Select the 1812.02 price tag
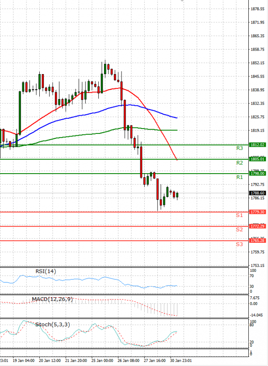The width and height of the screenshot is (268, 366). click(257, 145)
